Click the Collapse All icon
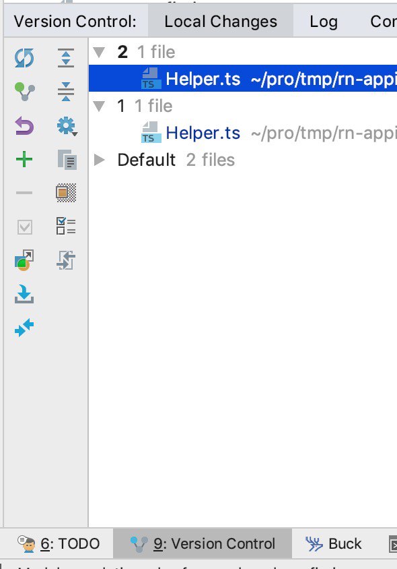397x569 pixels. pos(66,92)
